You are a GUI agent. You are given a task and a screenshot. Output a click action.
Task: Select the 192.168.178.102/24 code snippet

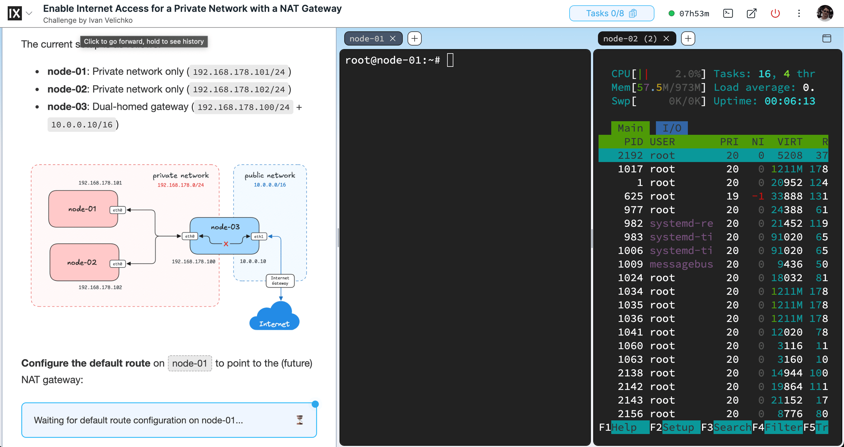click(x=239, y=89)
